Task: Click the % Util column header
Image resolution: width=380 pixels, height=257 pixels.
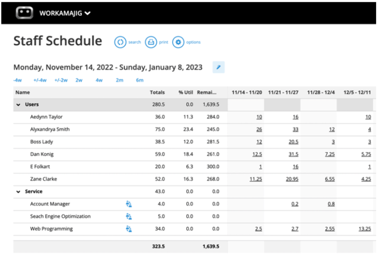Action: 185,92
